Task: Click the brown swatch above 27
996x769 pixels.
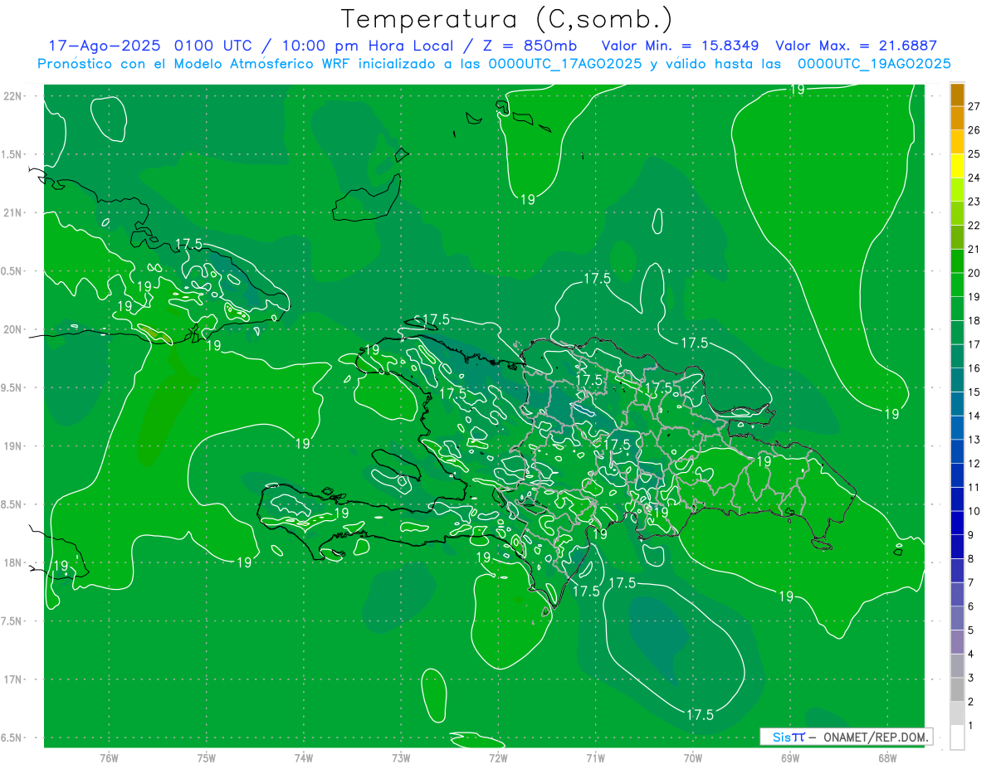Action: tap(957, 95)
